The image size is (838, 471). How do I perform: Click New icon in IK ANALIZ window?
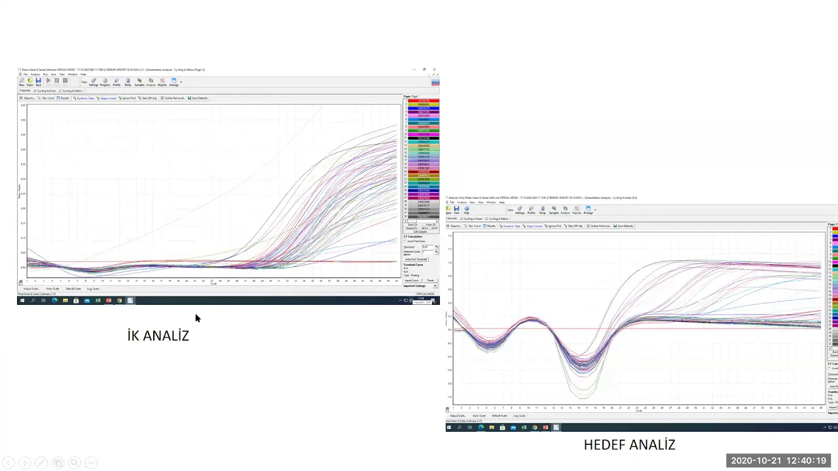22,81
